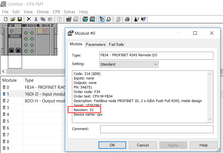Open the CPX menu
The image size is (223, 153).
[56, 12]
